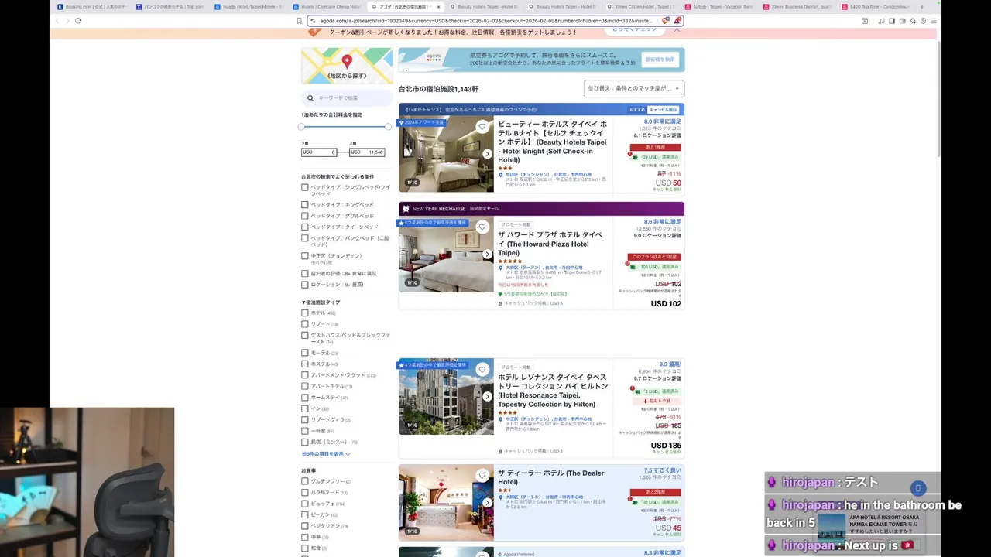Add The Dealer Hotel to favorites

(x=482, y=476)
